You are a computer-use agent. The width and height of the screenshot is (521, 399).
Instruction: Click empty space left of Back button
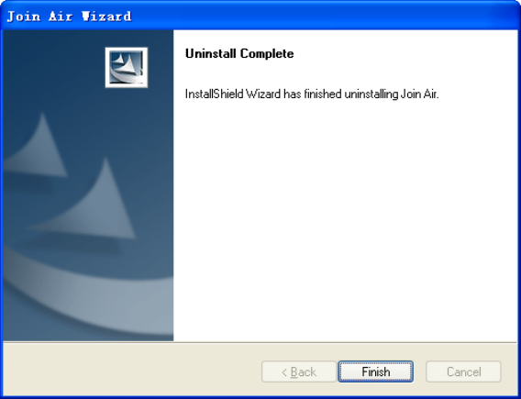[131, 371]
